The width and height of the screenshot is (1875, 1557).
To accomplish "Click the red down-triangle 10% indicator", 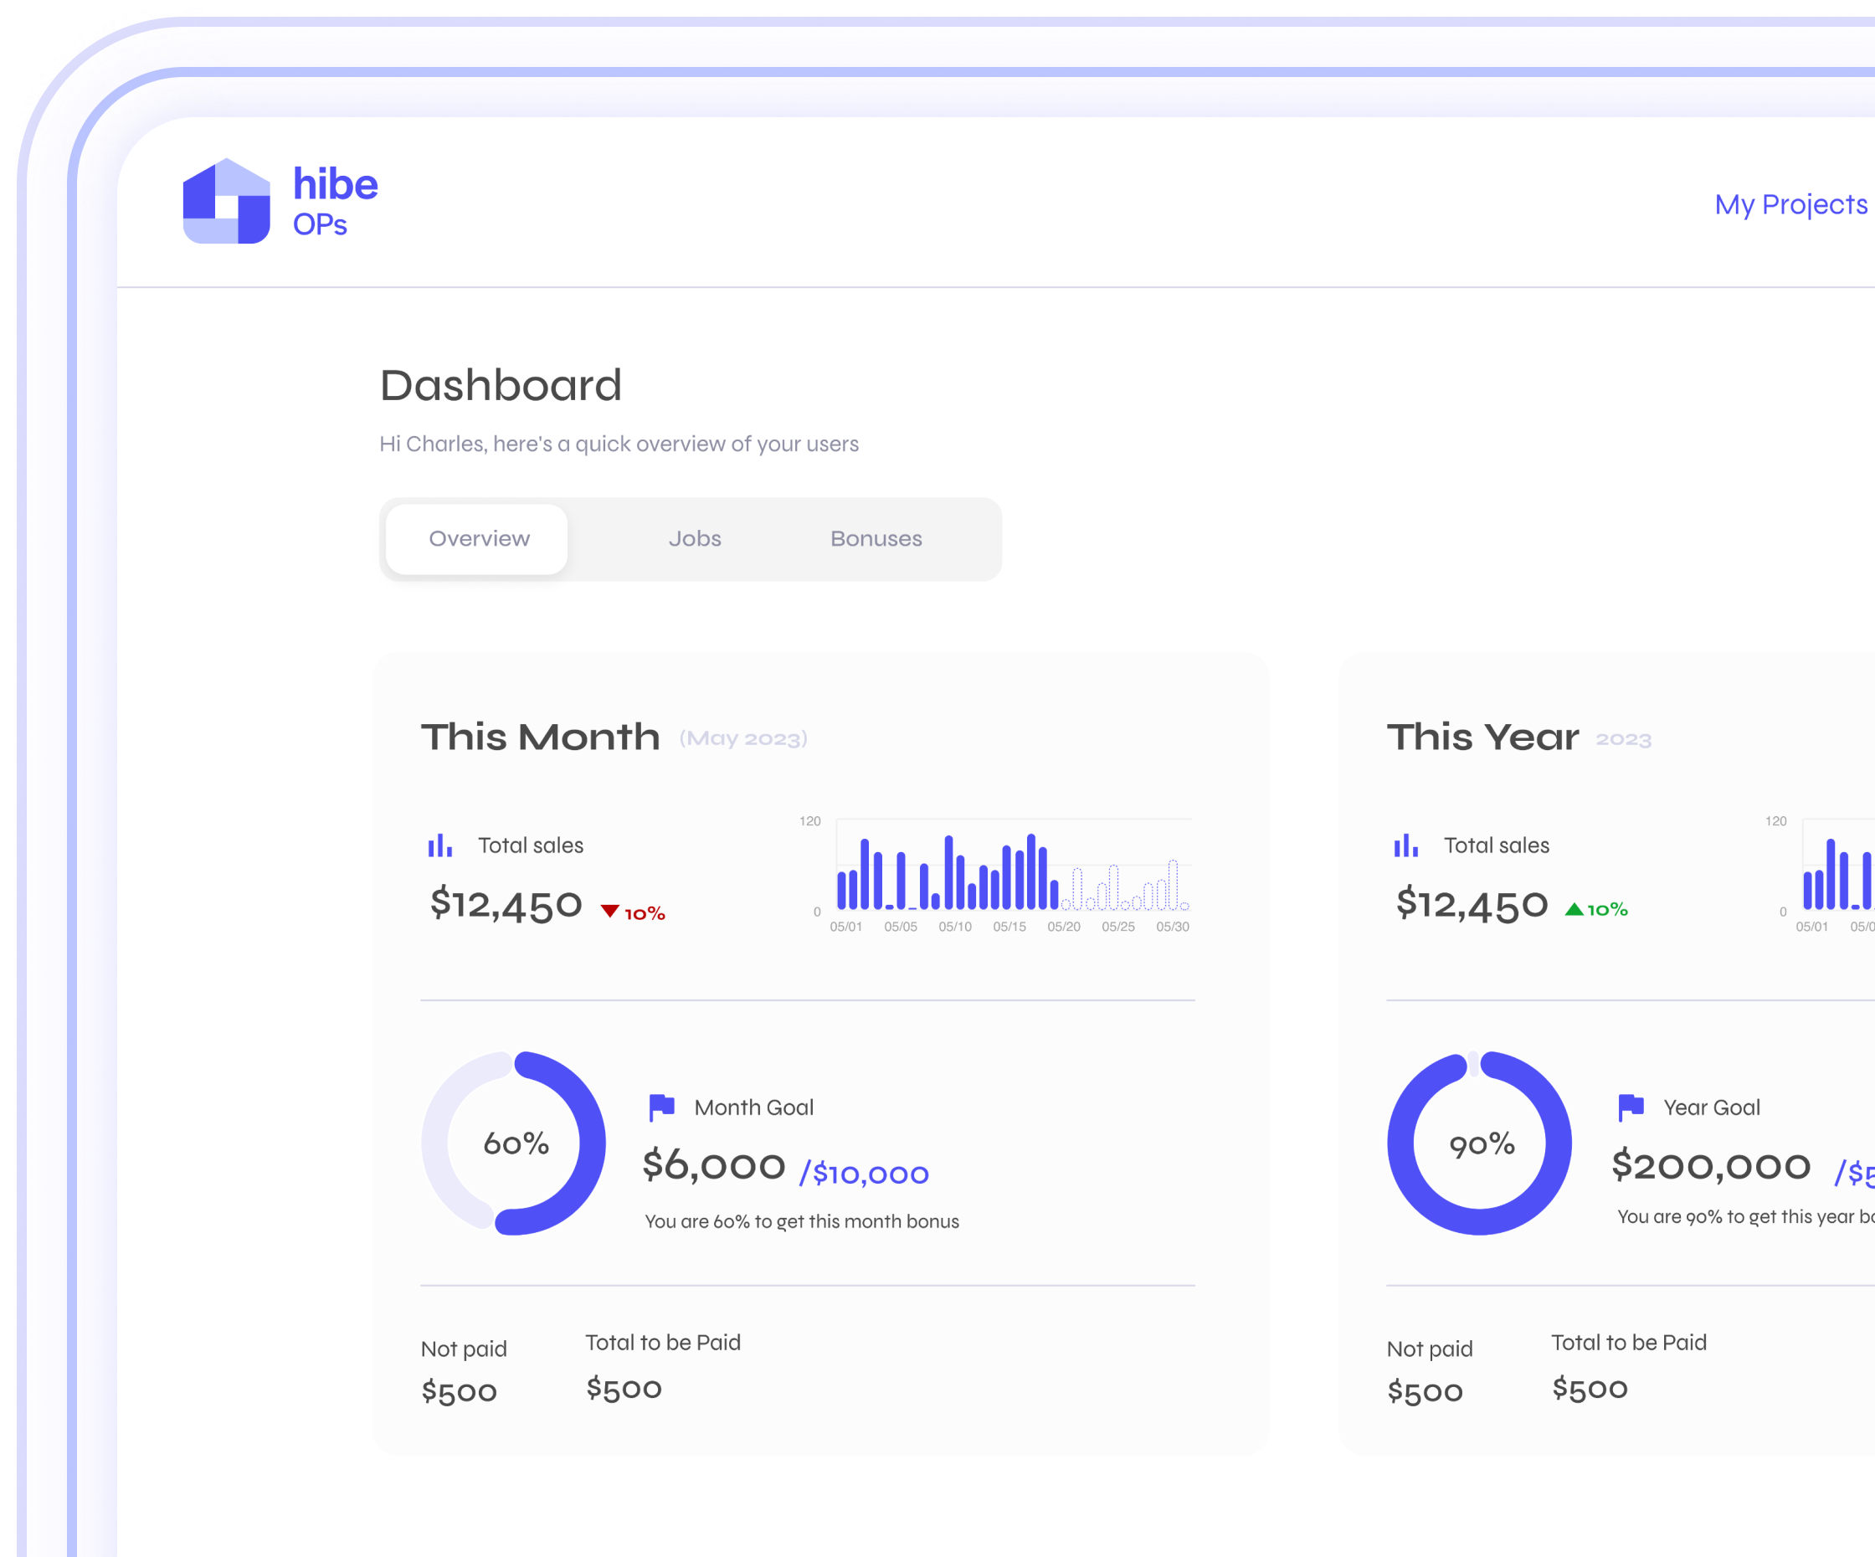I will pyautogui.click(x=633, y=912).
